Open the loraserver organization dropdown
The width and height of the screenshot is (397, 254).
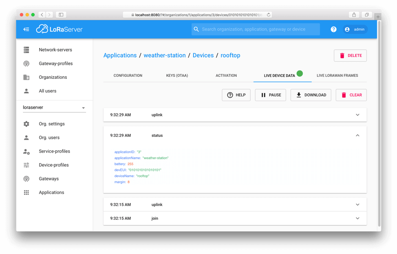54,107
